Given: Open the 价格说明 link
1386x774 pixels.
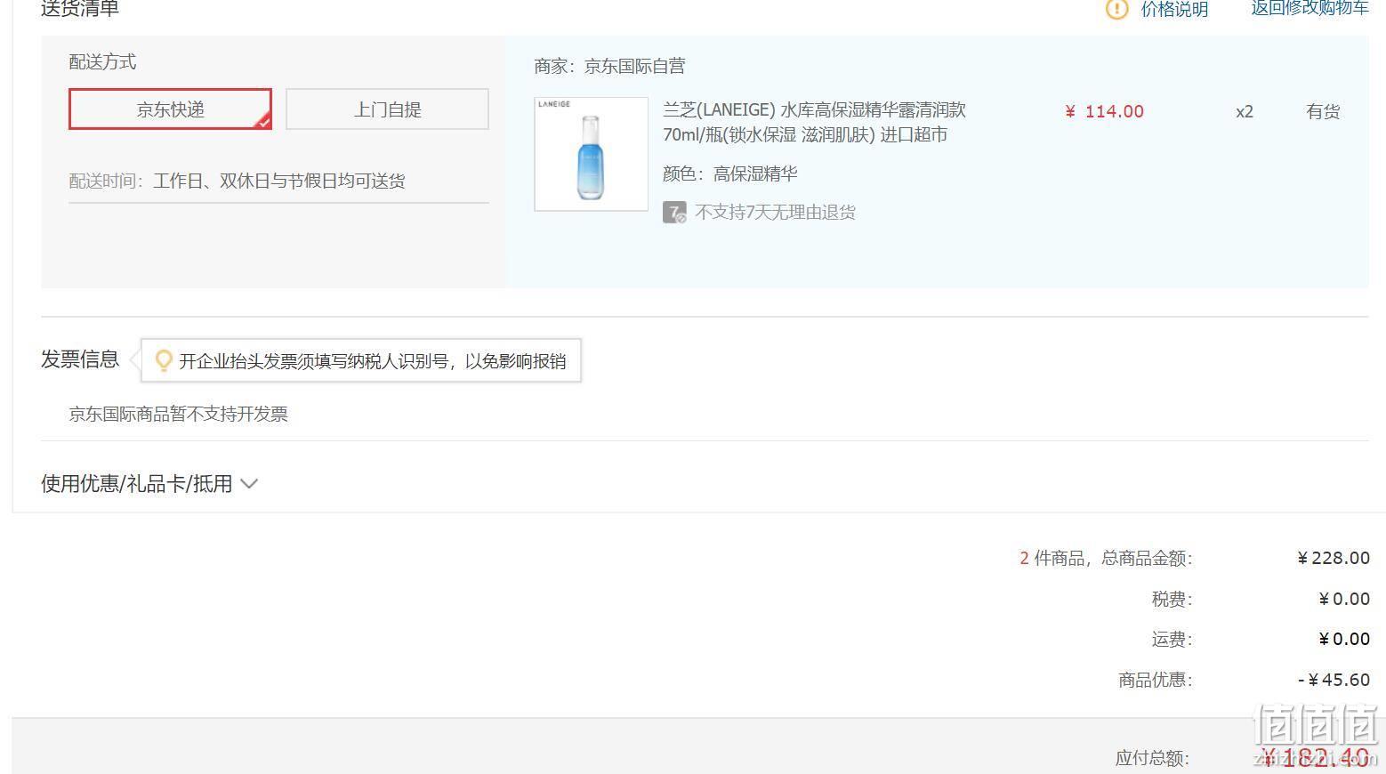Looking at the screenshot, I should click(1174, 9).
